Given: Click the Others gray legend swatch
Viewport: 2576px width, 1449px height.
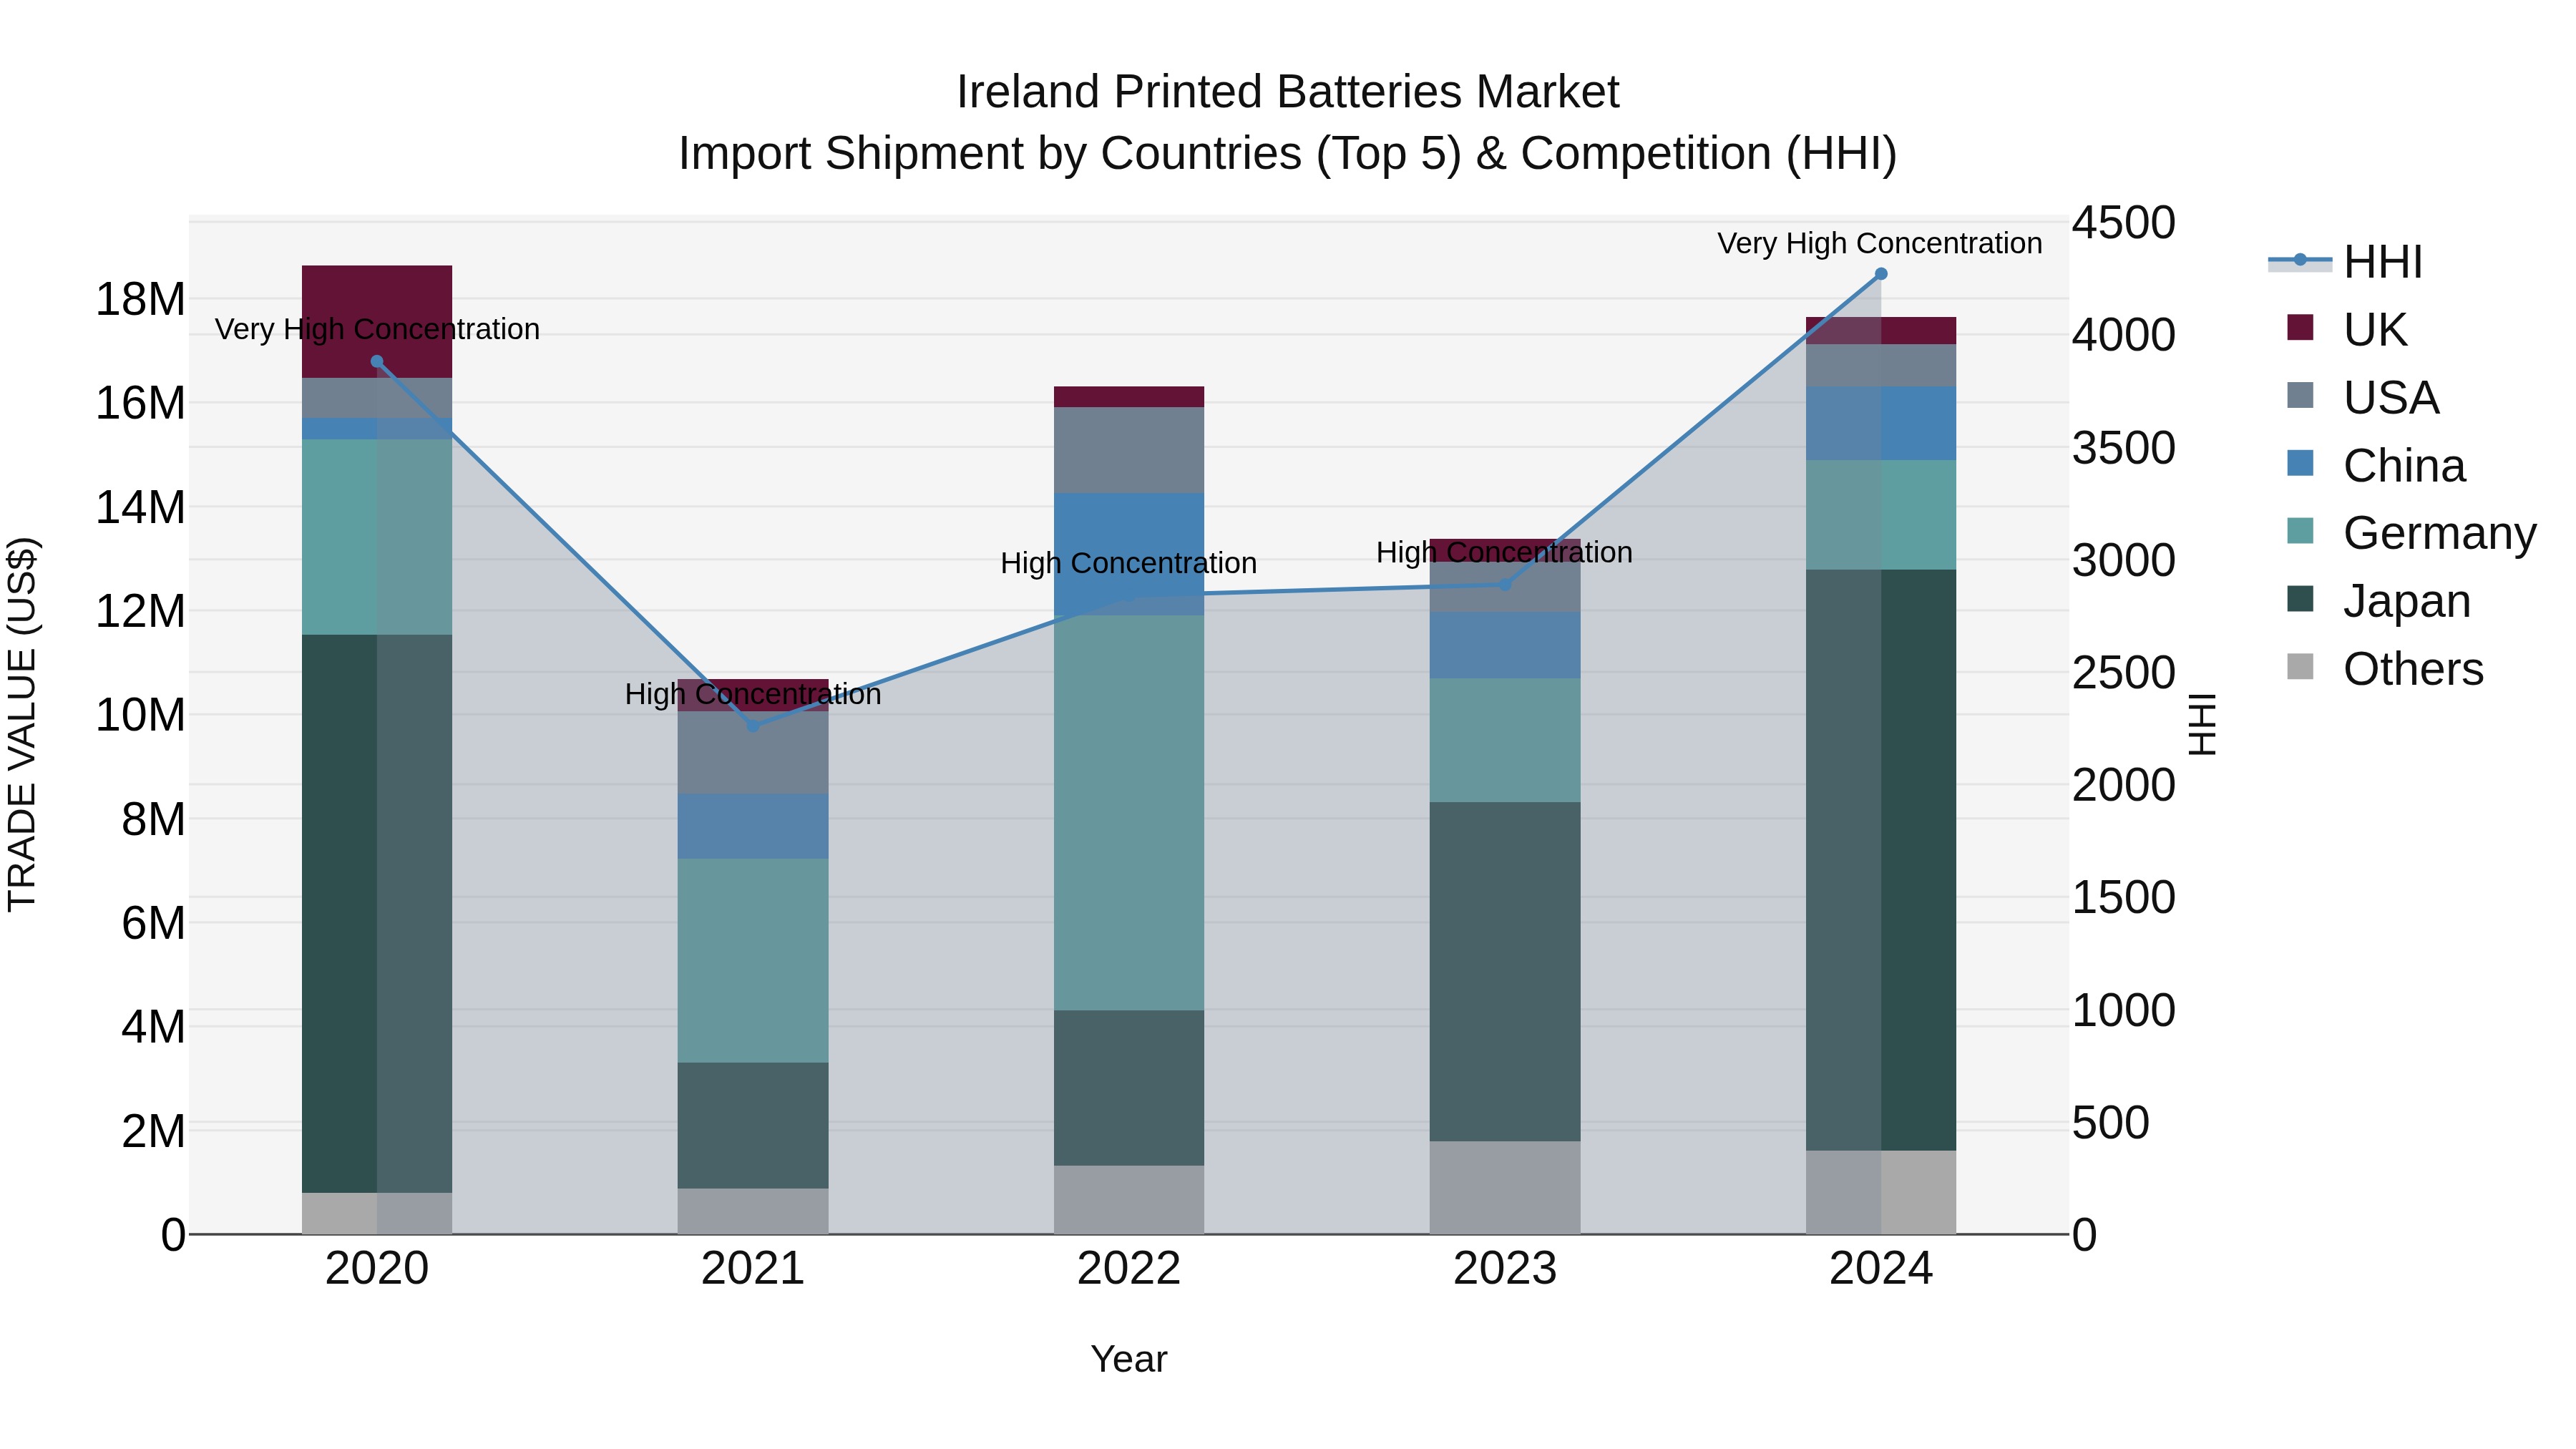Looking at the screenshot, I should coord(2300,666).
